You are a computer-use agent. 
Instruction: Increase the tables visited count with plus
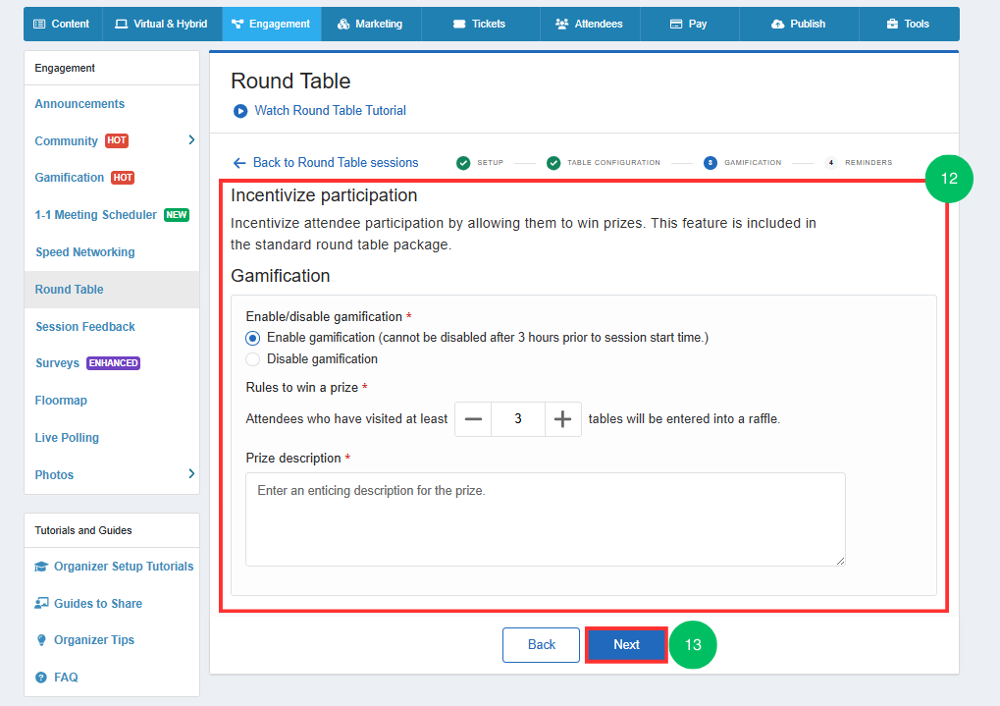pos(562,419)
